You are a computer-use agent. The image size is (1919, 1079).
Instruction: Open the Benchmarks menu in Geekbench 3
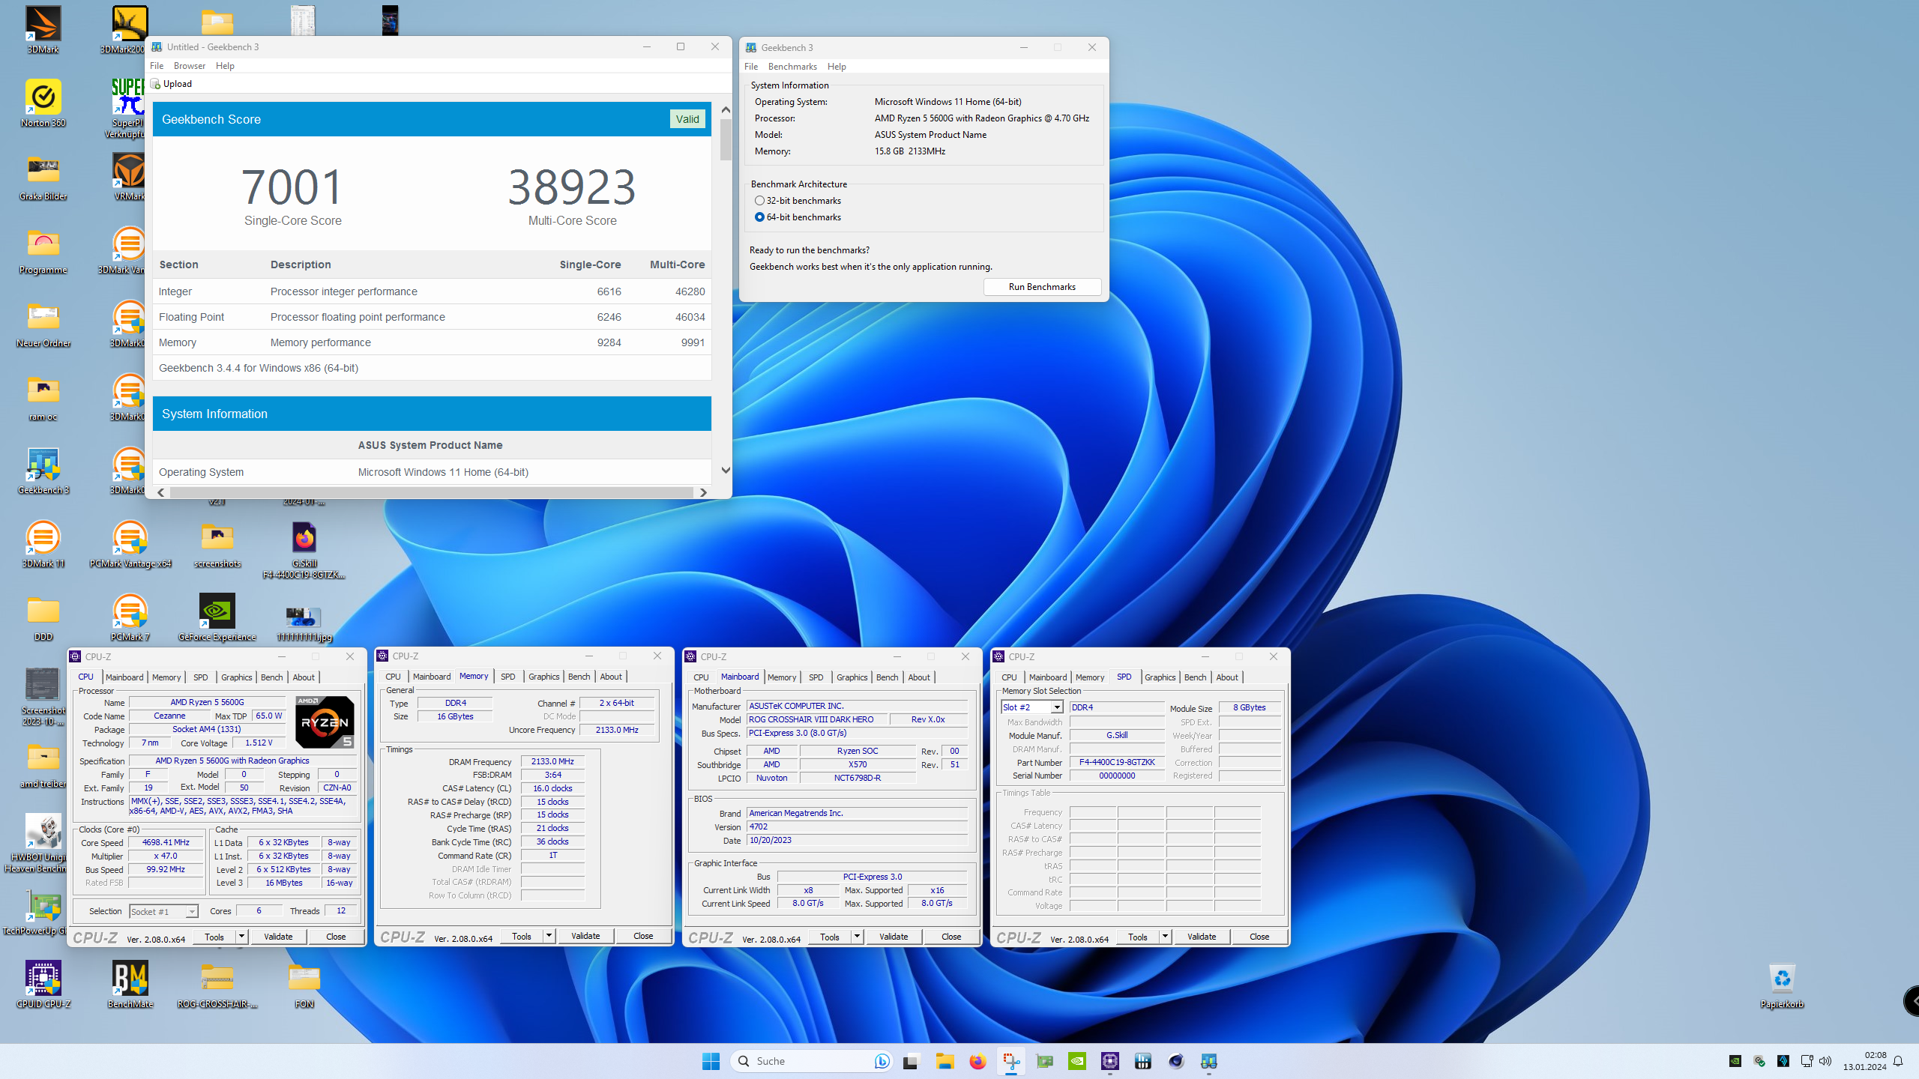coord(792,67)
